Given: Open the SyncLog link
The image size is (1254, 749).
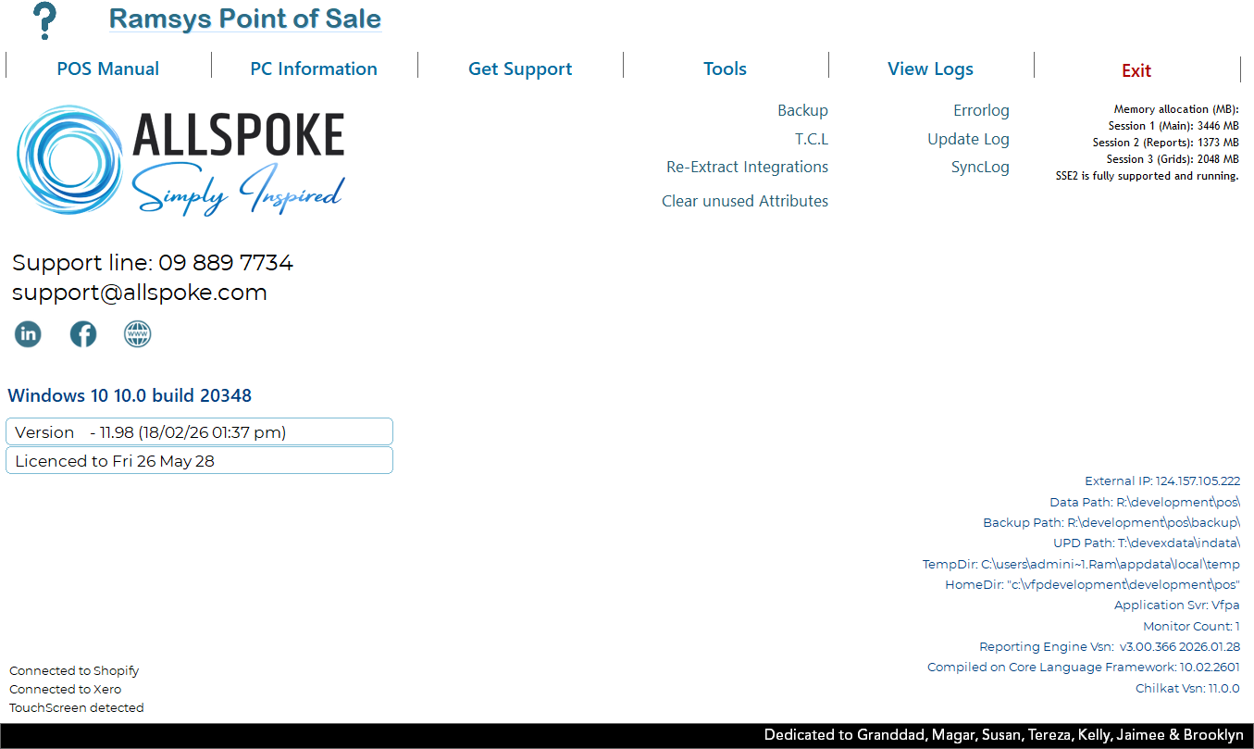Looking at the screenshot, I should pos(980,167).
